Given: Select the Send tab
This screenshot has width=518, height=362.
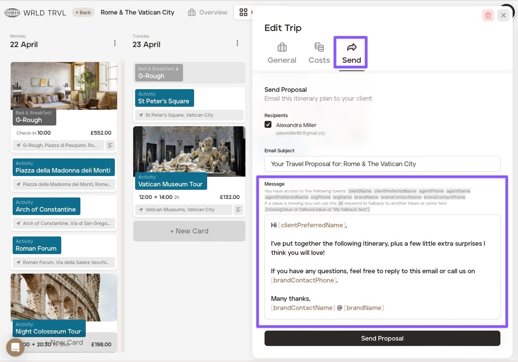Looking at the screenshot, I should coord(351,53).
